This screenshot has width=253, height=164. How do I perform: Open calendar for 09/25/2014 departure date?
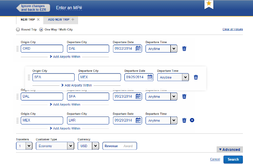pyautogui.click(x=150, y=77)
